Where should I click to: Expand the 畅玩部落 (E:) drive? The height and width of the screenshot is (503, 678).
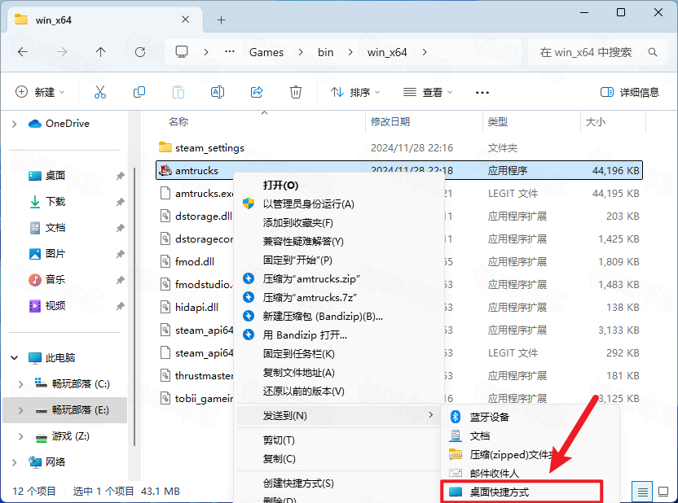click(x=20, y=410)
